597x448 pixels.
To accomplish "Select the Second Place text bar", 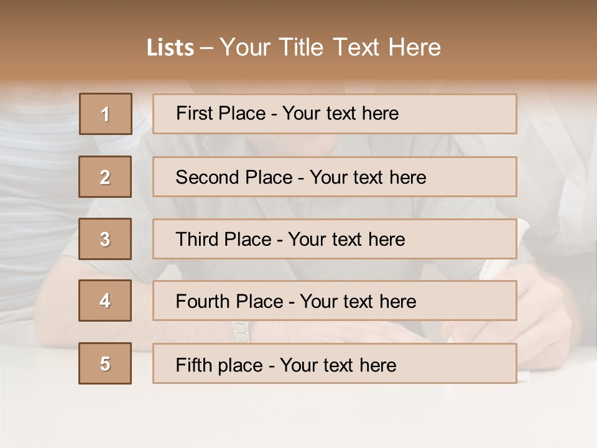I will coord(335,177).
